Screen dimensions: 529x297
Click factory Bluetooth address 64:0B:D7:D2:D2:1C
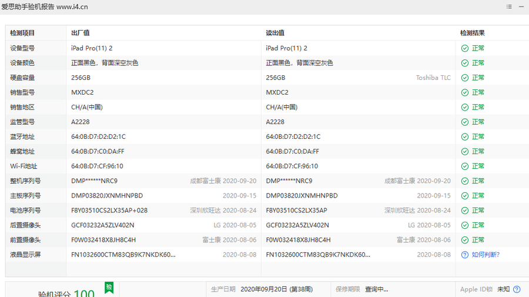(98, 136)
